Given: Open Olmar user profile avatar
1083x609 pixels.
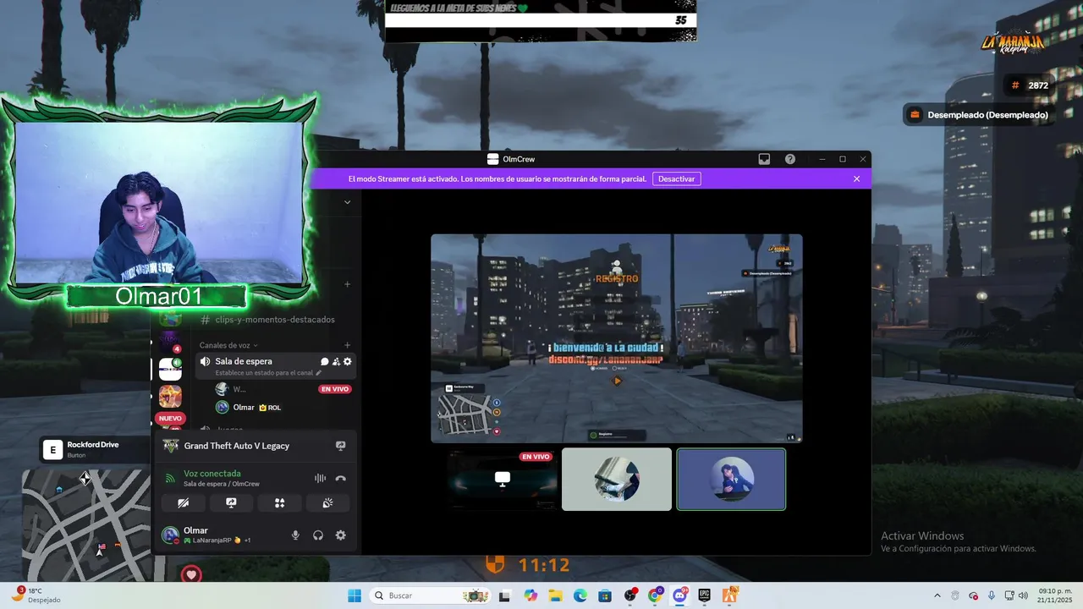Looking at the screenshot, I should (x=170, y=535).
